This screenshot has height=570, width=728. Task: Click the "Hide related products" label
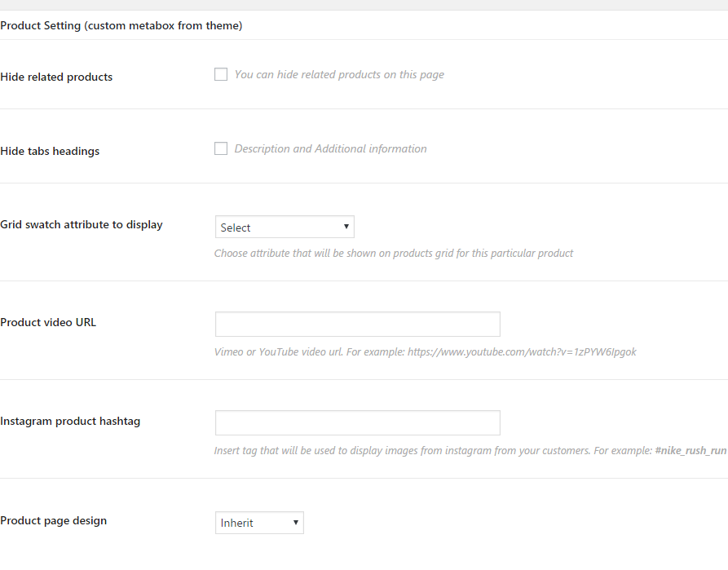coord(56,77)
